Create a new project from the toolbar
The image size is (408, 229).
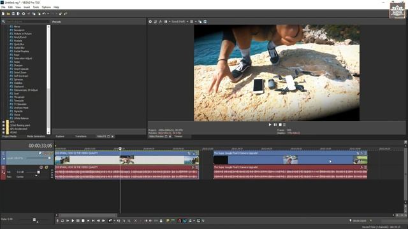3,13
